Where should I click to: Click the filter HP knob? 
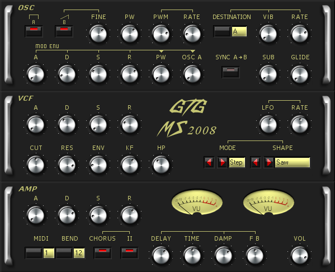(x=161, y=165)
